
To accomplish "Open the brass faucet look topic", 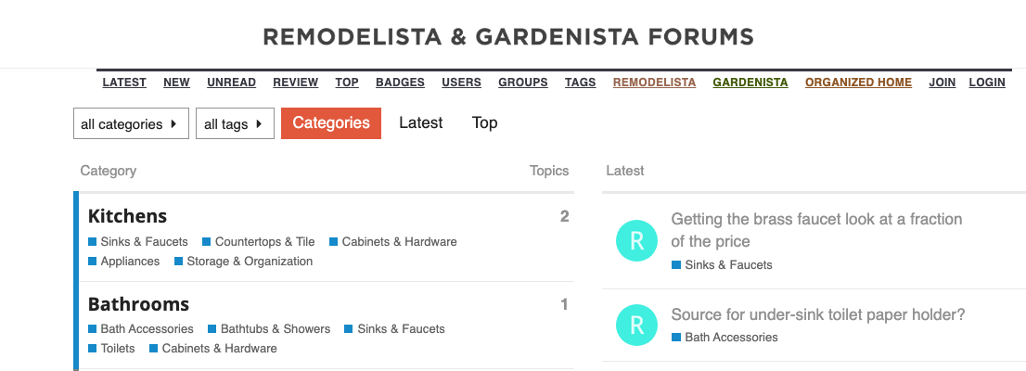I will [816, 230].
